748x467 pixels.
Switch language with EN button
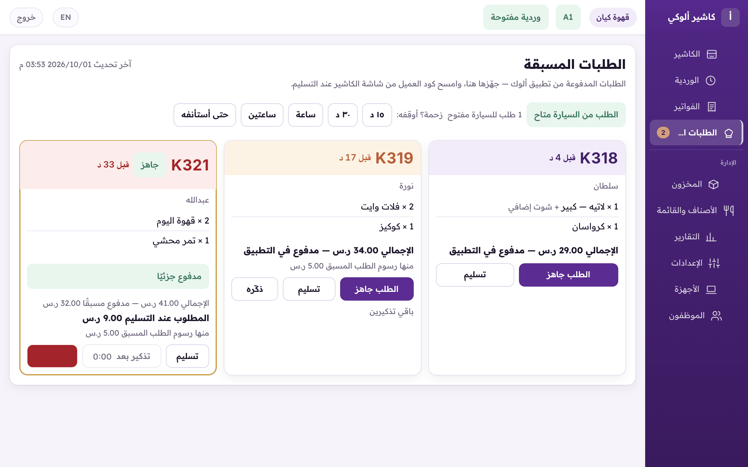pos(65,17)
